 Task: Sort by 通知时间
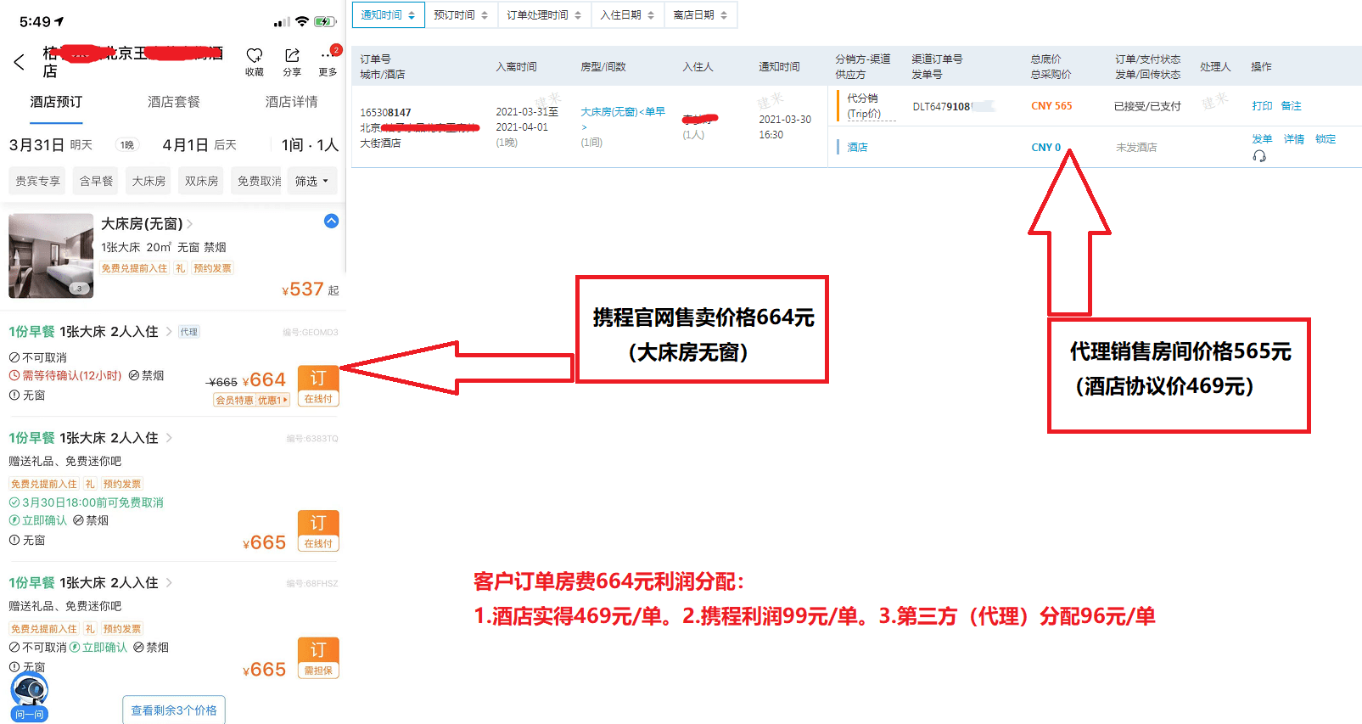tap(388, 15)
